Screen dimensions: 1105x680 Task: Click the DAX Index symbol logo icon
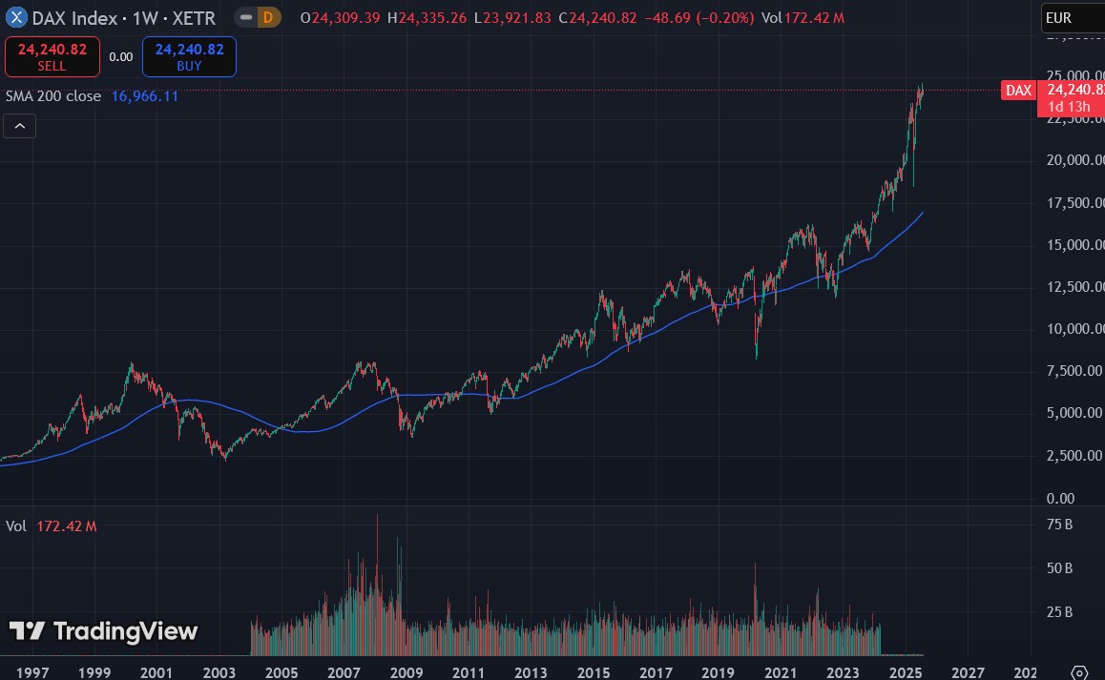(16, 17)
